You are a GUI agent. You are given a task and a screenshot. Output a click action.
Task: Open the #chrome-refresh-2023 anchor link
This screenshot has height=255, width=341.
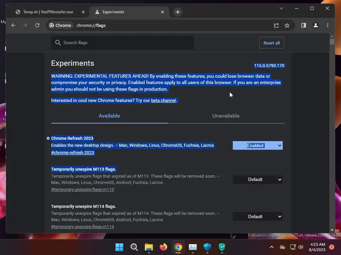[x=73, y=153]
